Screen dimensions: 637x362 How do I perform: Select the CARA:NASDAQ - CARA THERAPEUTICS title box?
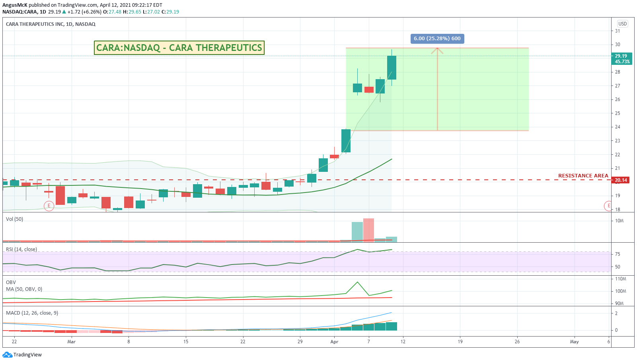179,48
